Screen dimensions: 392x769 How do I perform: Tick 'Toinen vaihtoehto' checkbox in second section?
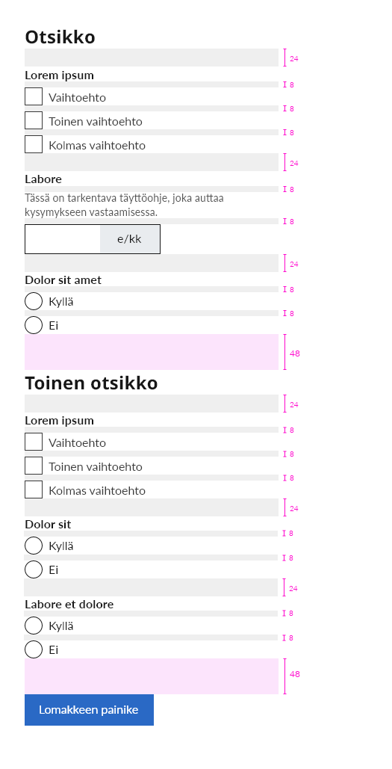34,466
